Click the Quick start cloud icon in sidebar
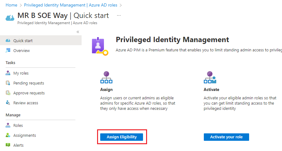The image size is (282, 151). (8, 41)
